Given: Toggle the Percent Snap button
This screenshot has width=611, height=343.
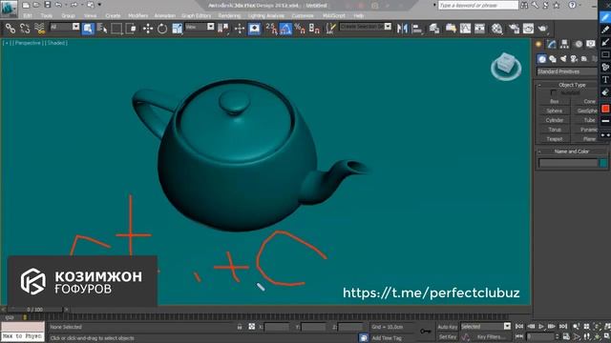Looking at the screenshot, I should 300,29.
